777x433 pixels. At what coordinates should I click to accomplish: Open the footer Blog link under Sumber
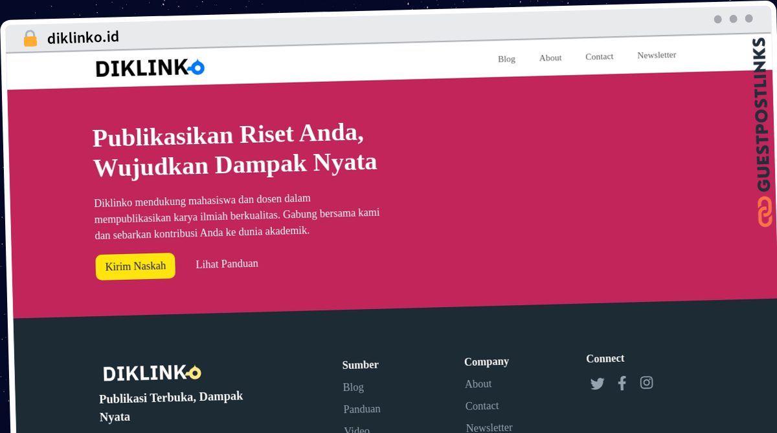(353, 387)
